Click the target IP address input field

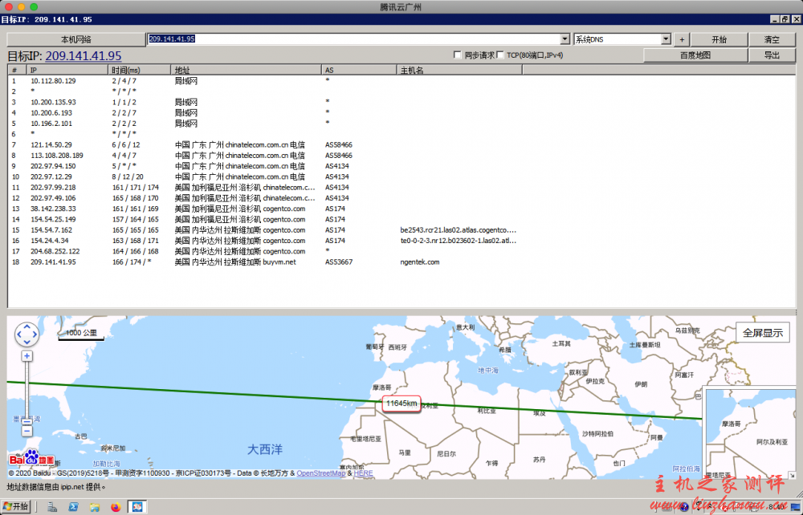tap(353, 39)
